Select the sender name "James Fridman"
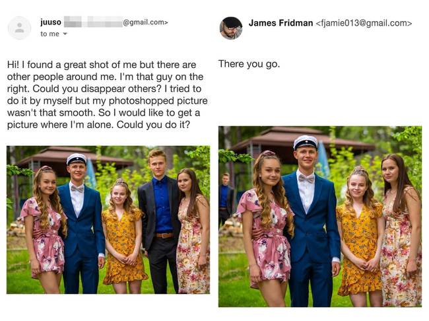 (280, 23)
